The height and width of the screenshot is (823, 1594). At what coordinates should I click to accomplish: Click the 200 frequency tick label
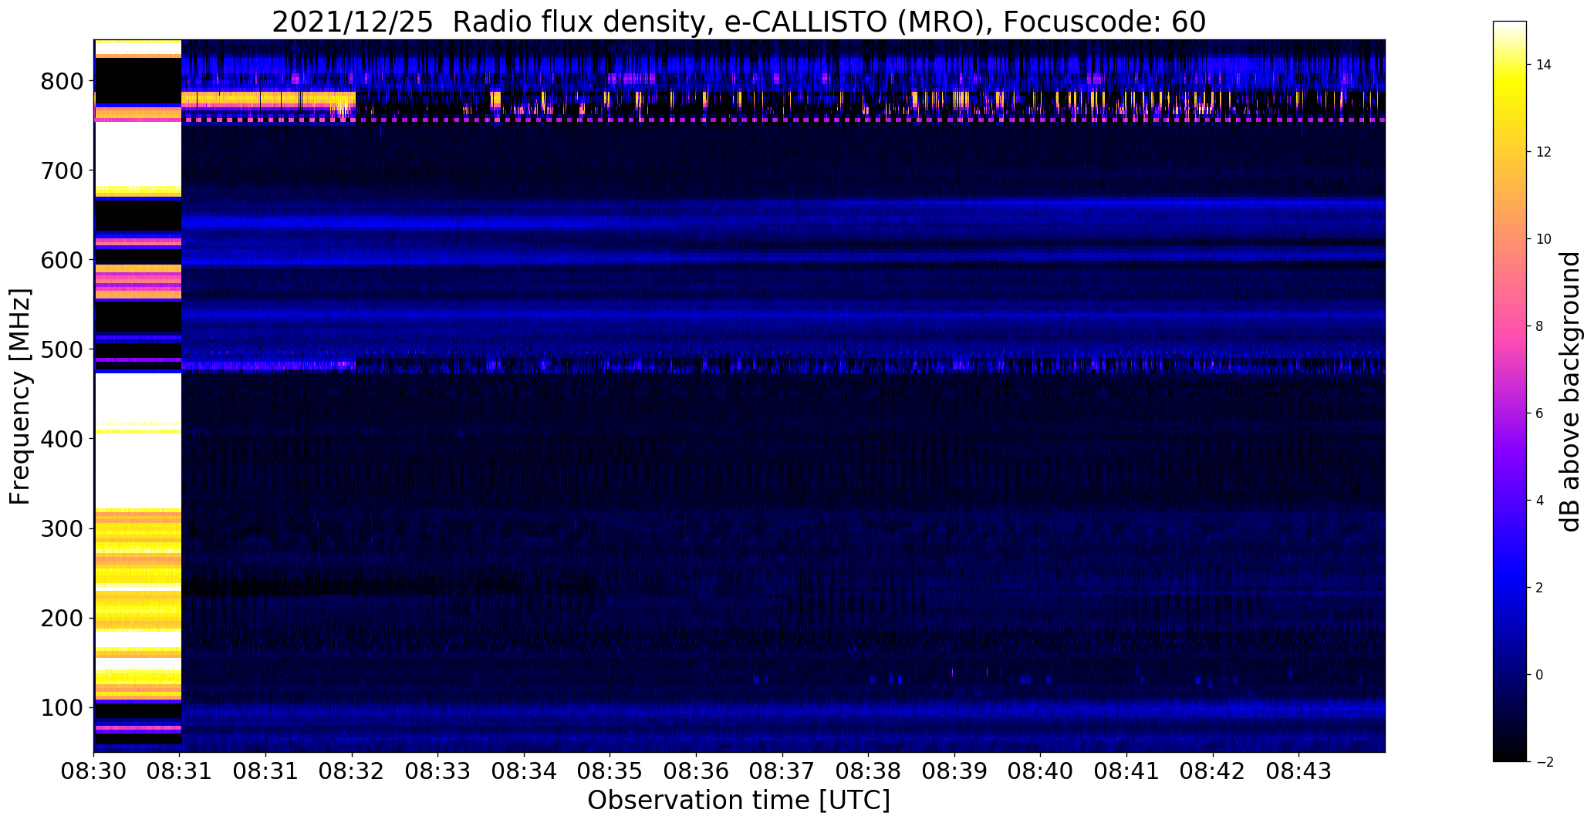point(62,618)
